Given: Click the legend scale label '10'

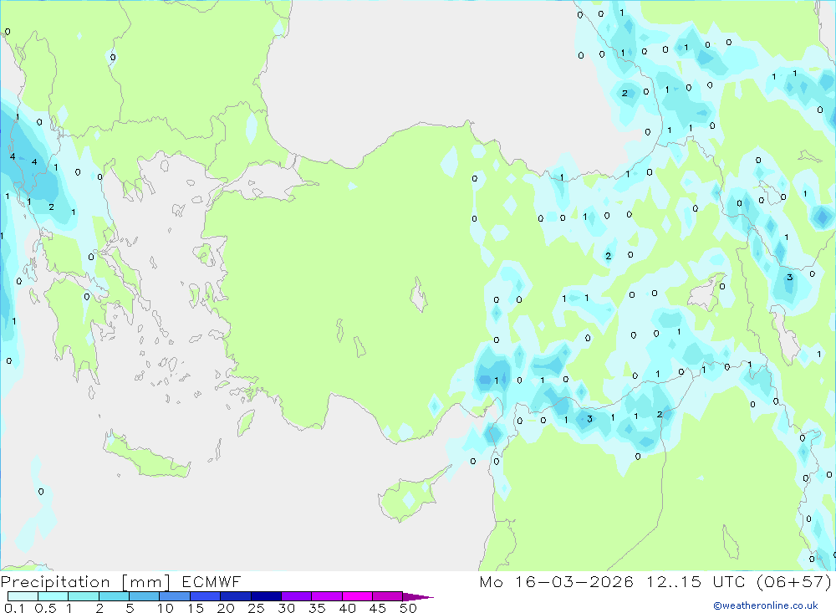Looking at the screenshot, I should pyautogui.click(x=166, y=608).
